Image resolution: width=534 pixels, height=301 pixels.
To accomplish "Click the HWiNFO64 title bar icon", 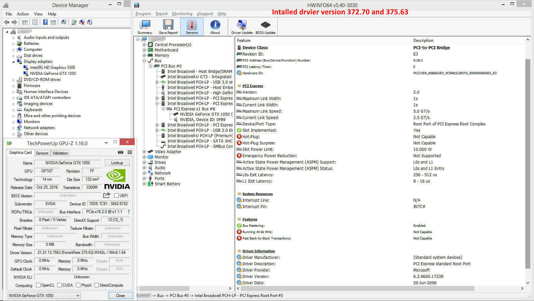I will point(137,5).
